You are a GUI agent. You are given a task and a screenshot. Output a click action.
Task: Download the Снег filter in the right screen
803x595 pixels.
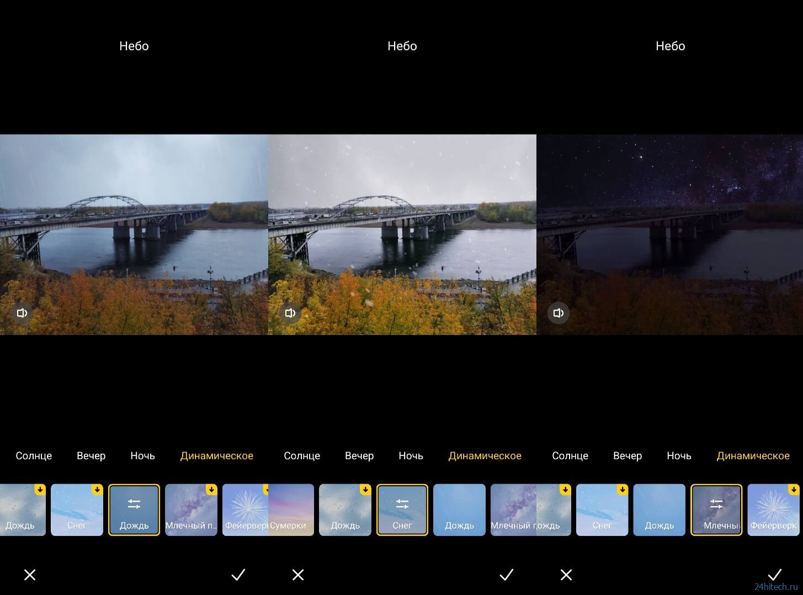point(623,490)
